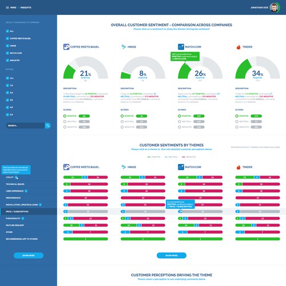Viewport: 286px width, 286px height.
Task: Open the hamburger menu in header
Action: point(7,7)
